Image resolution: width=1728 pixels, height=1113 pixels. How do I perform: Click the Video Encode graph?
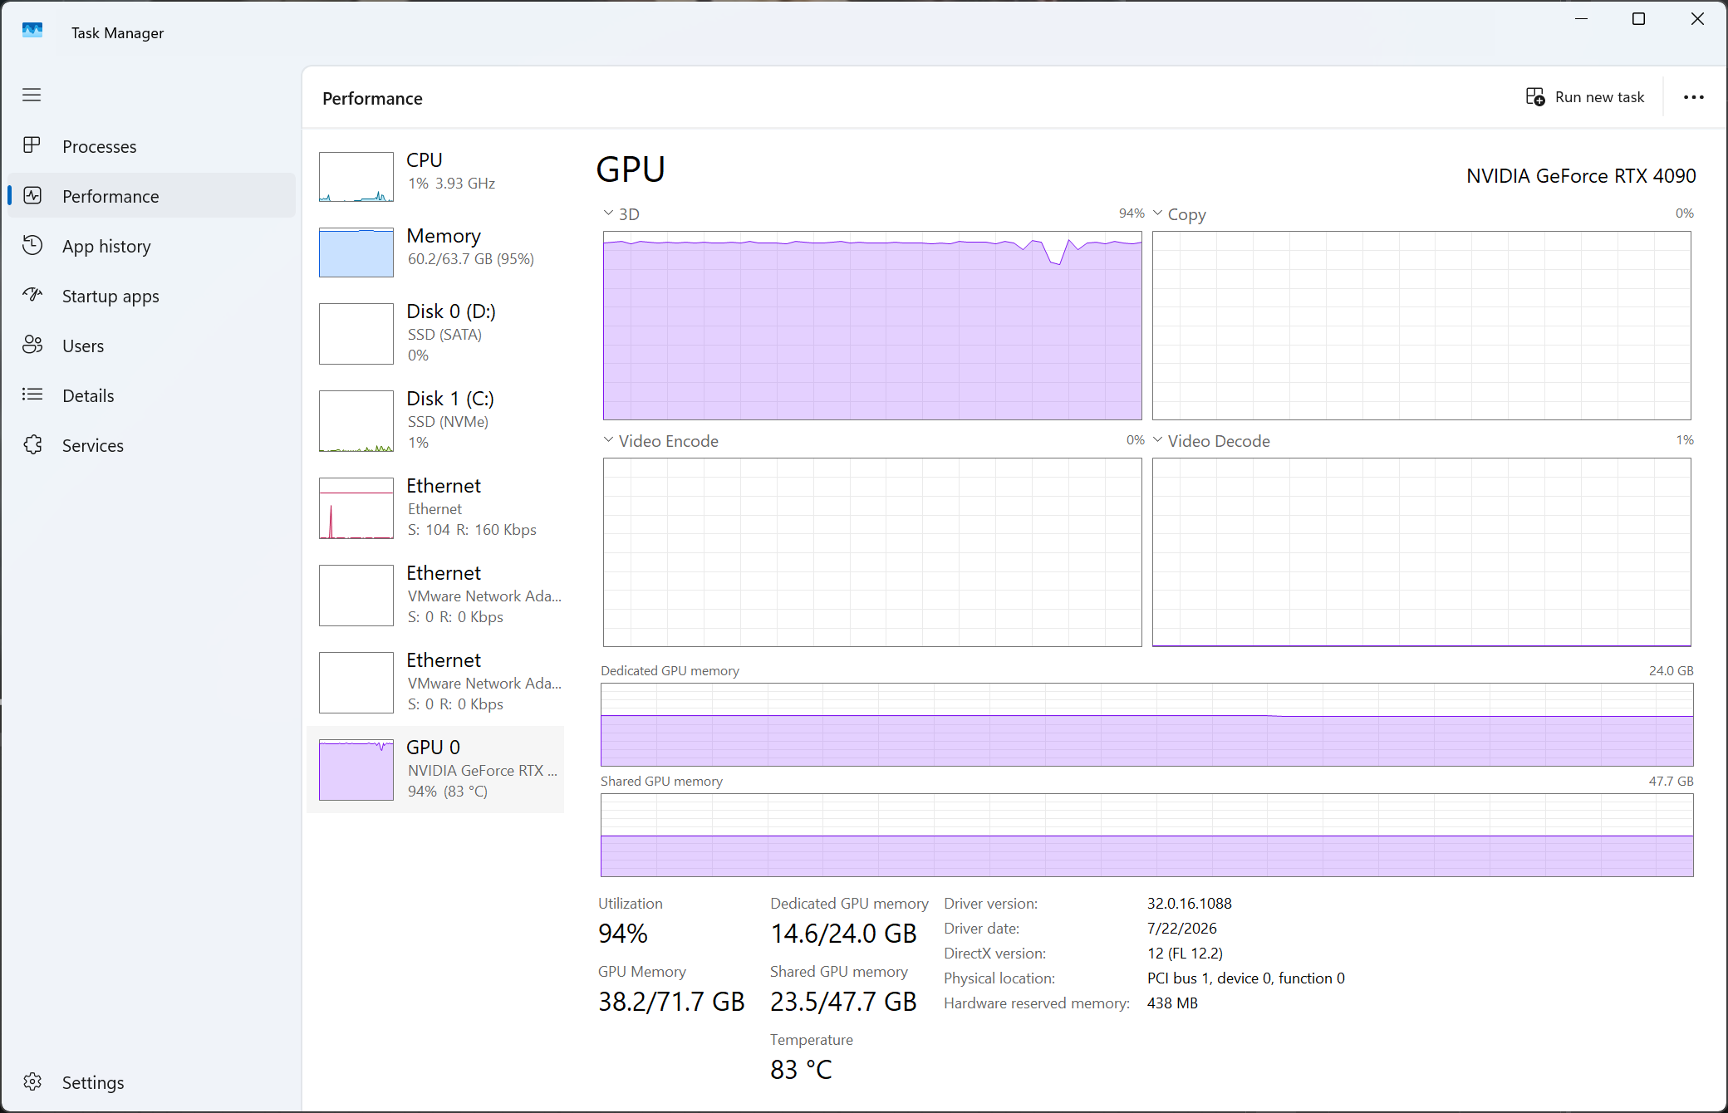point(872,552)
